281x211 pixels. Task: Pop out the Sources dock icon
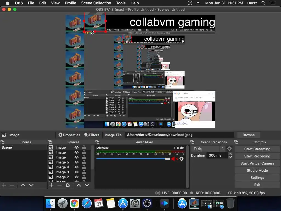click(50, 142)
